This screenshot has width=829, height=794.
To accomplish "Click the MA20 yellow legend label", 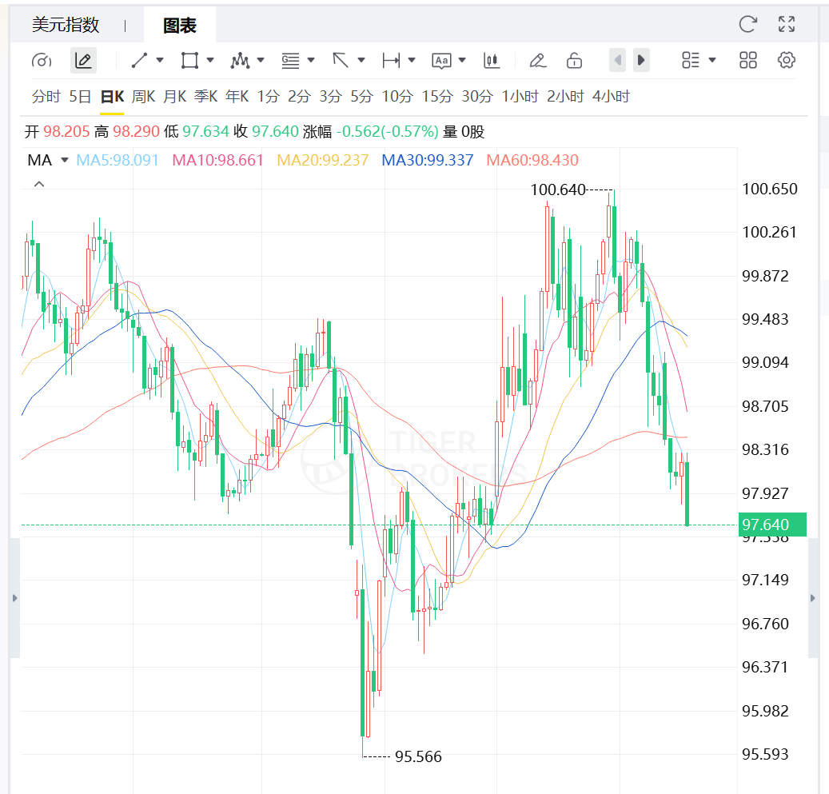I will tap(323, 160).
